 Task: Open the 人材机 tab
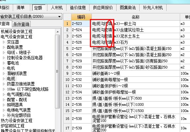(x=57, y=8)
